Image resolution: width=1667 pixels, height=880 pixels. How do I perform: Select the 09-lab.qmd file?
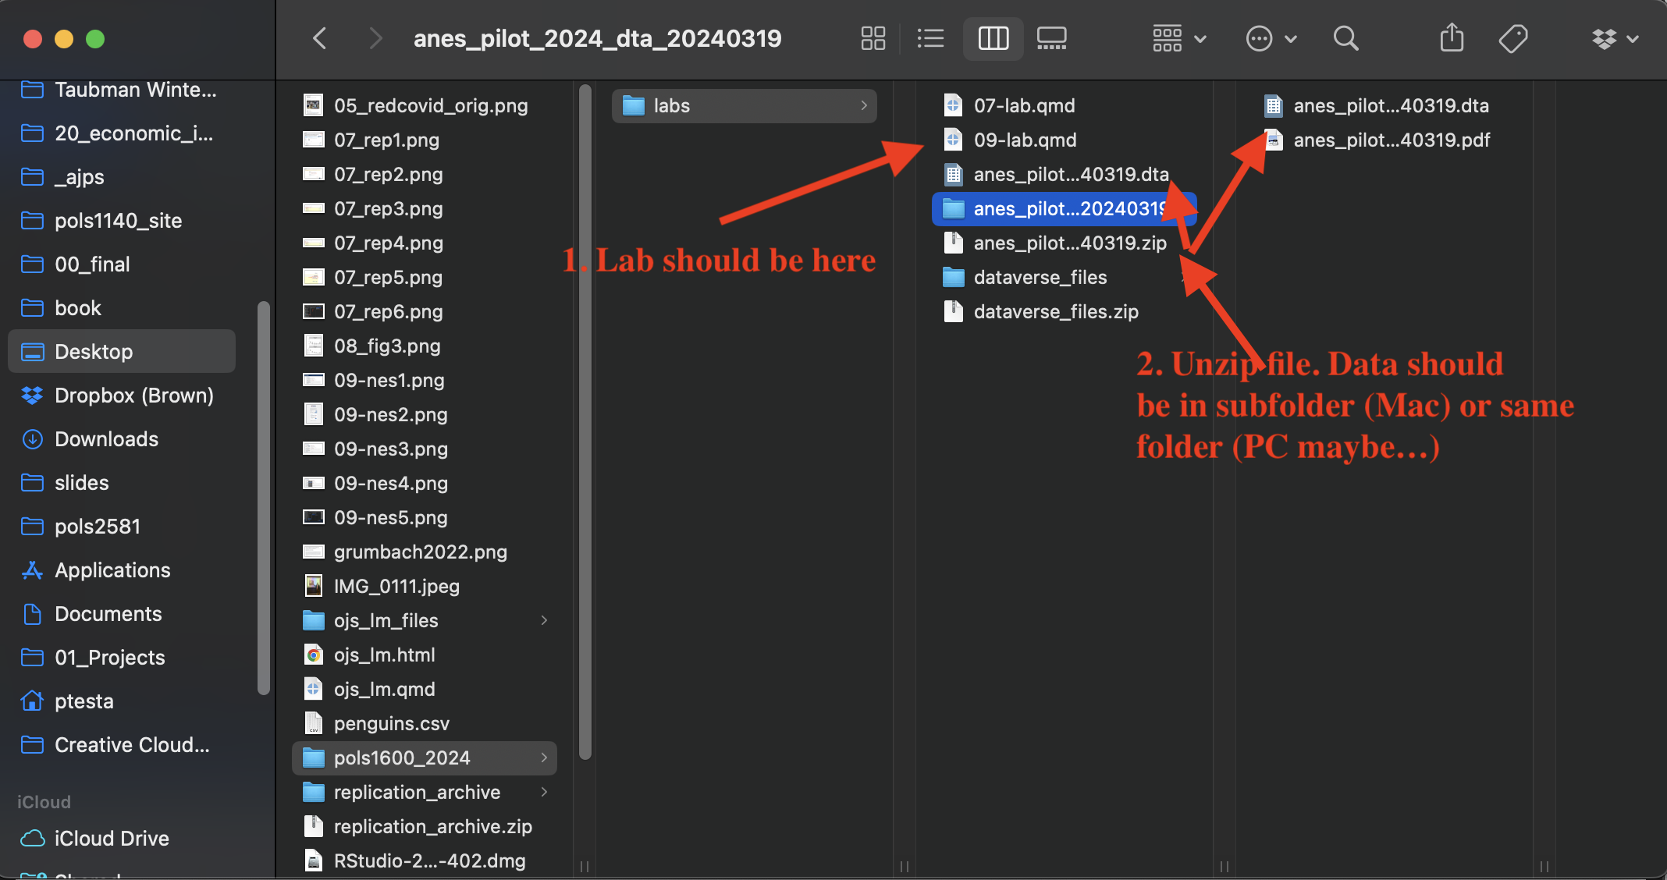pyautogui.click(x=1024, y=140)
